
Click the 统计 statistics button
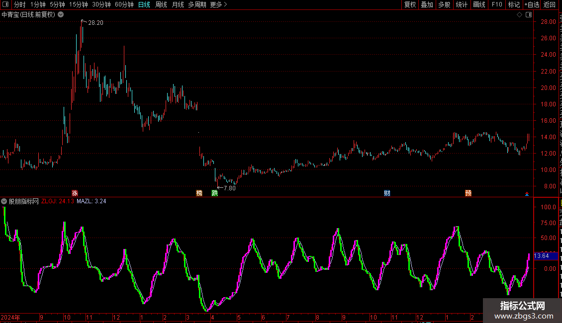[x=462, y=4]
